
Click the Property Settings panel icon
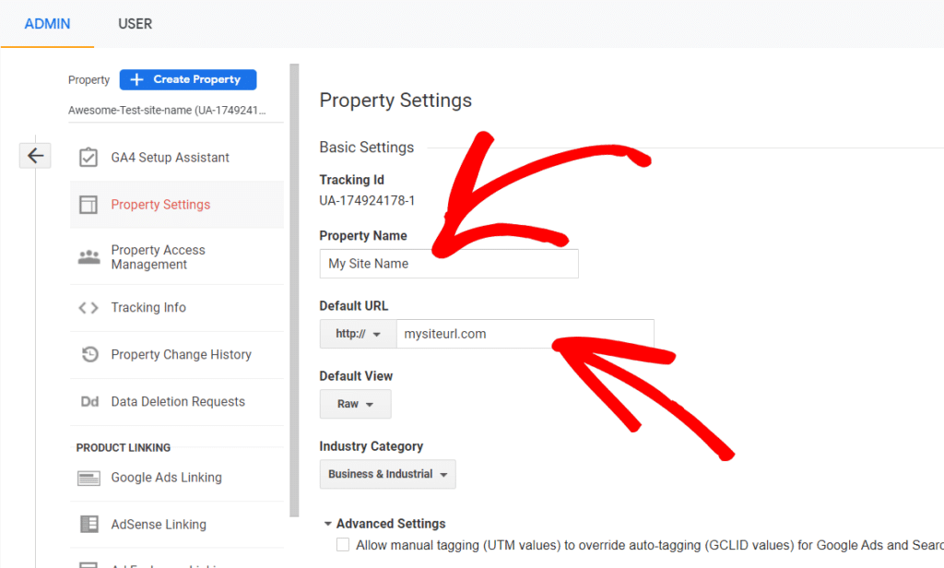(x=88, y=203)
